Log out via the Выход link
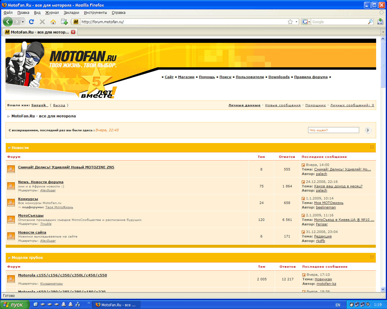The width and height of the screenshot is (387, 309). 59,105
